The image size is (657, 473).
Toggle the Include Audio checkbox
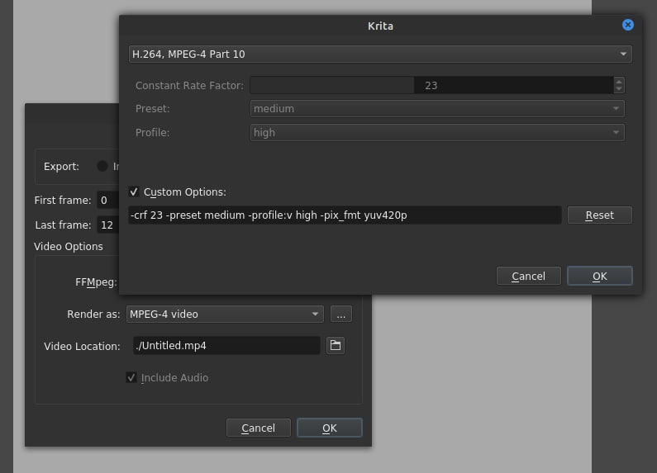click(131, 377)
